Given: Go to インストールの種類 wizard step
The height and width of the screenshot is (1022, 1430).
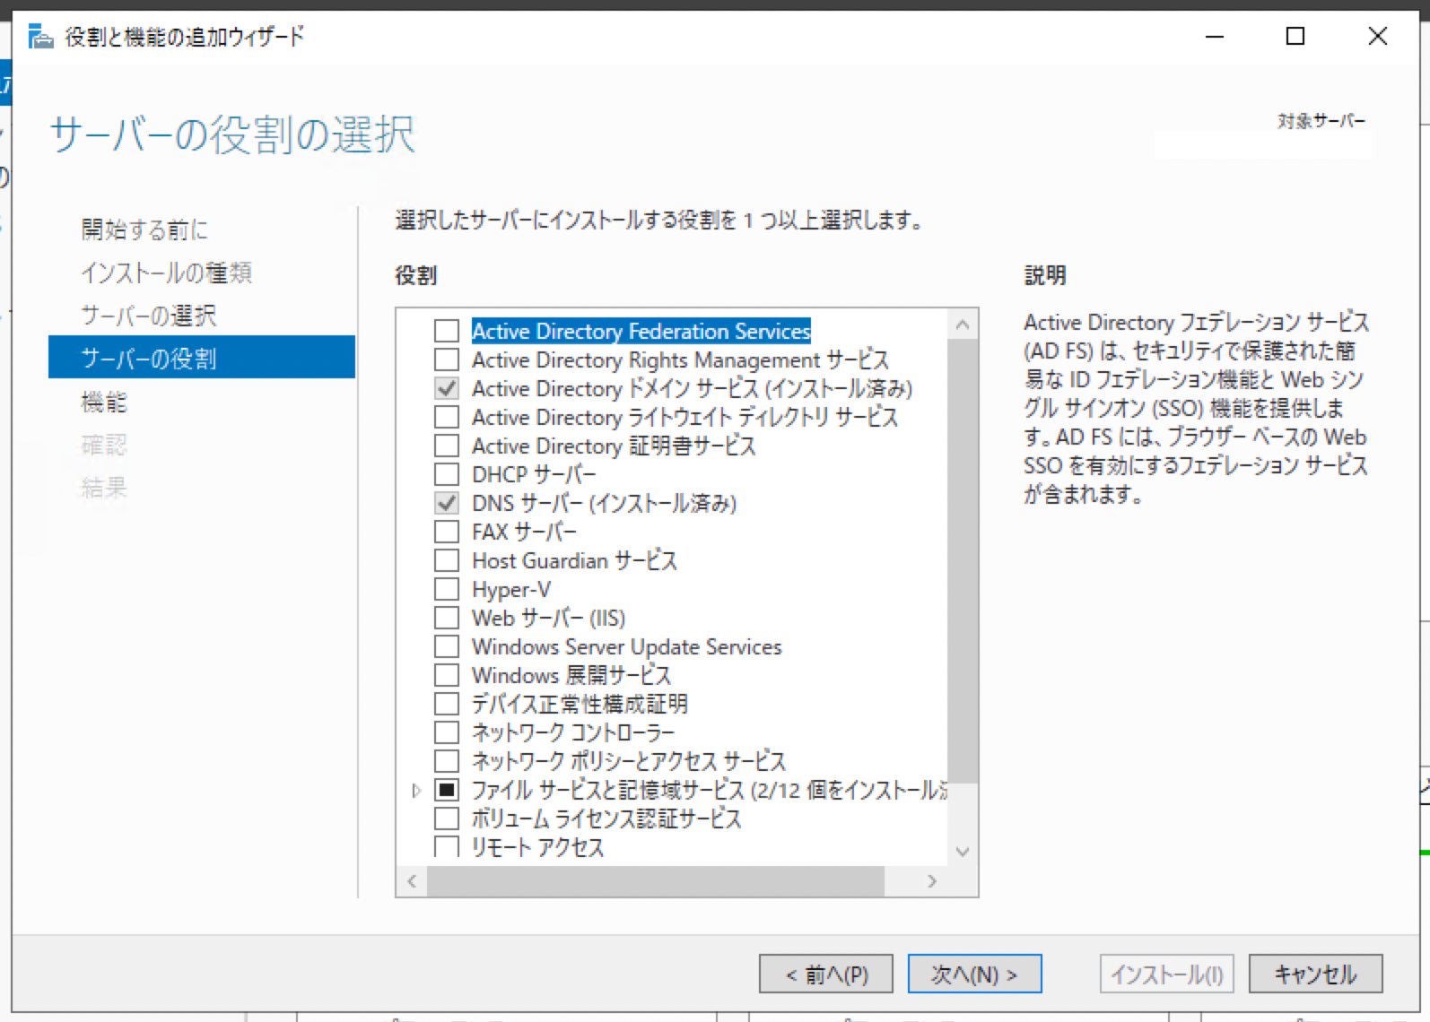Looking at the screenshot, I should tap(167, 273).
